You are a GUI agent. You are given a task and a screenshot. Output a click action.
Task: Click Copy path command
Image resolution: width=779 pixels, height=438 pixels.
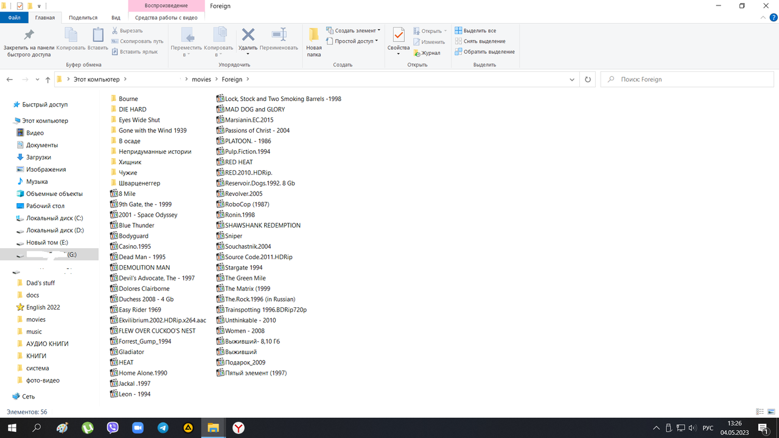click(137, 41)
